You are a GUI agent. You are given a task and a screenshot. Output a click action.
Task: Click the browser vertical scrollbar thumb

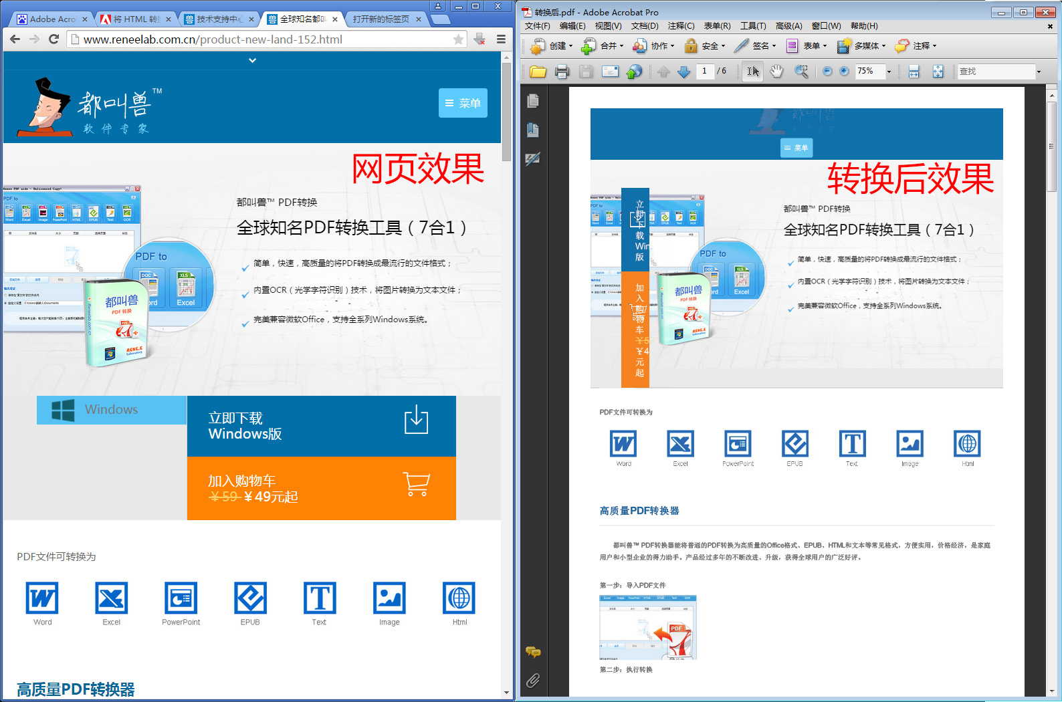pyautogui.click(x=506, y=112)
